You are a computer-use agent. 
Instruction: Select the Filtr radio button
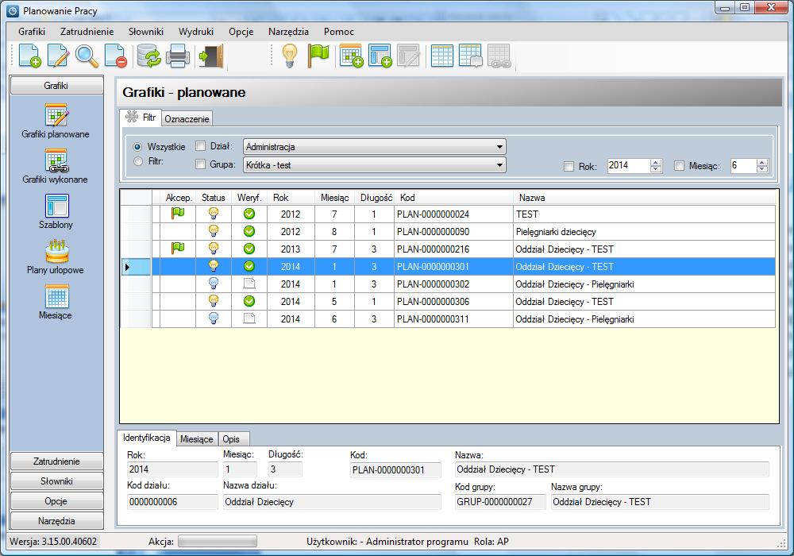pos(137,161)
